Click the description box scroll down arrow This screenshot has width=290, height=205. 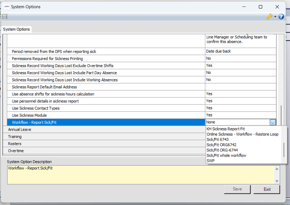pos(277,181)
